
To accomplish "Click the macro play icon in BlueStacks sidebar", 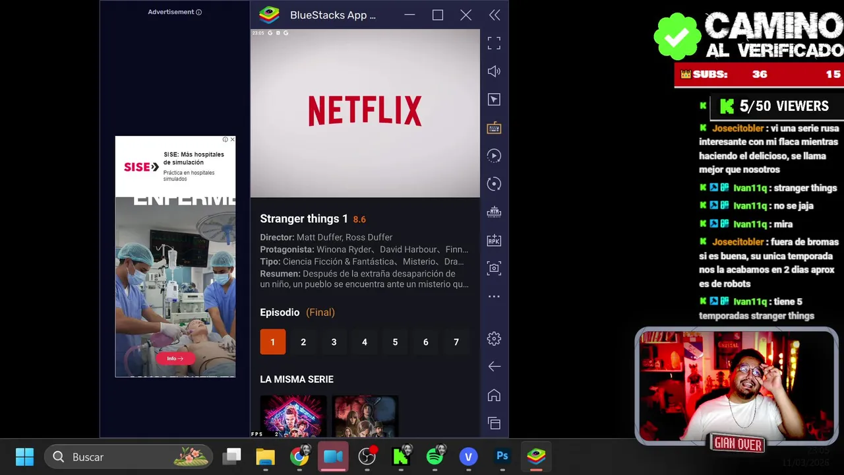I will click(x=494, y=156).
